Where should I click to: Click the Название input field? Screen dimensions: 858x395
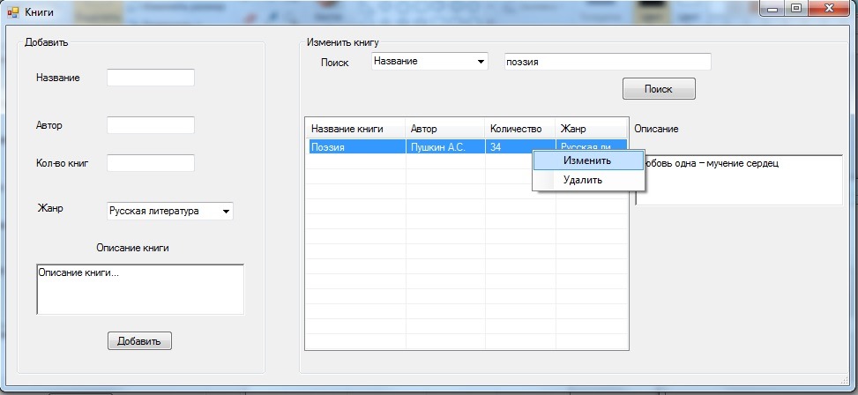150,78
